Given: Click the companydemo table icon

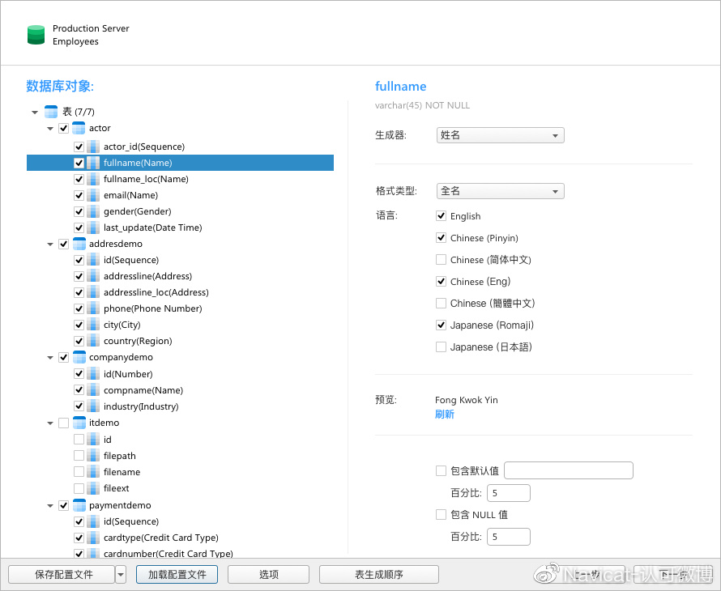Looking at the screenshot, I should pyautogui.click(x=79, y=357).
